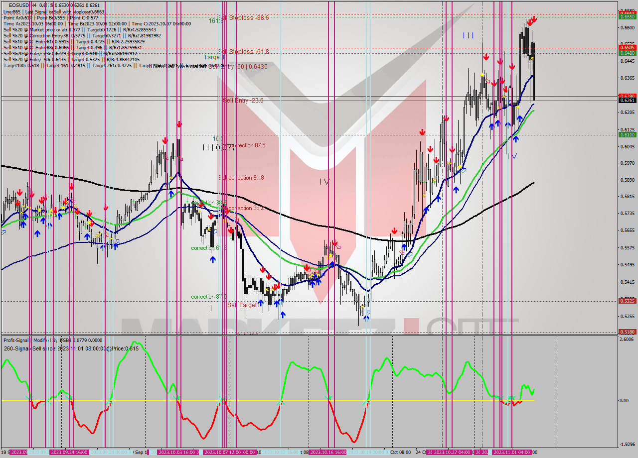Click the green 'correction 87.5' label
The height and width of the screenshot is (458, 638).
[209, 297]
